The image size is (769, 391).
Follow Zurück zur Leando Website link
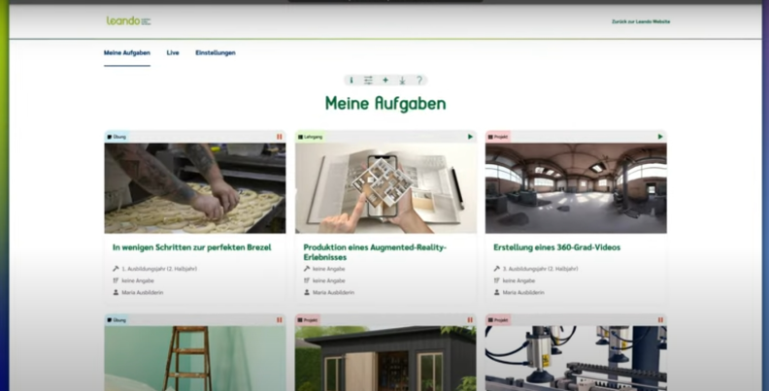[x=641, y=21]
